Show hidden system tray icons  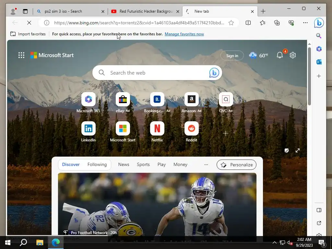(274, 243)
